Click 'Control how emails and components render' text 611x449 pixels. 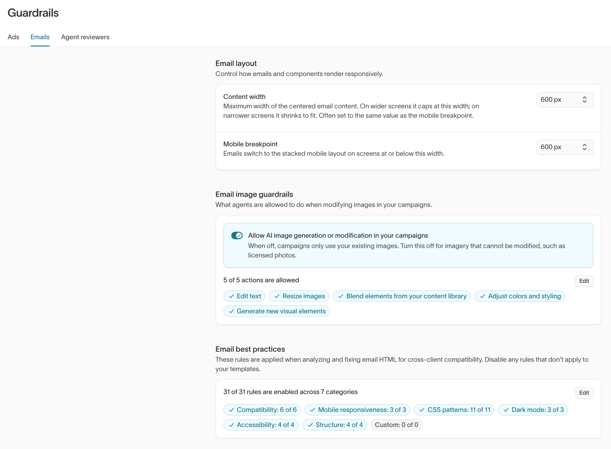299,74
